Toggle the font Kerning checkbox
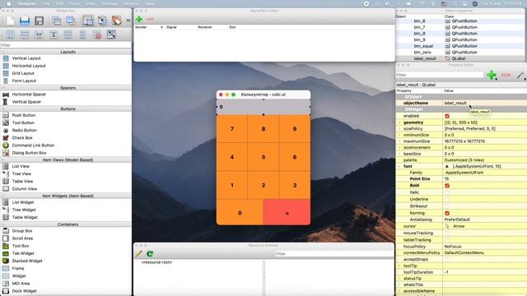 pyautogui.click(x=447, y=213)
